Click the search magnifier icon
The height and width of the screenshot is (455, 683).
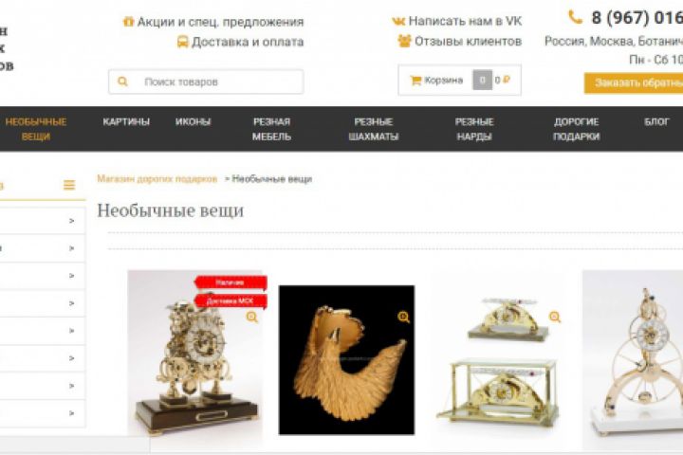pyautogui.click(x=122, y=82)
